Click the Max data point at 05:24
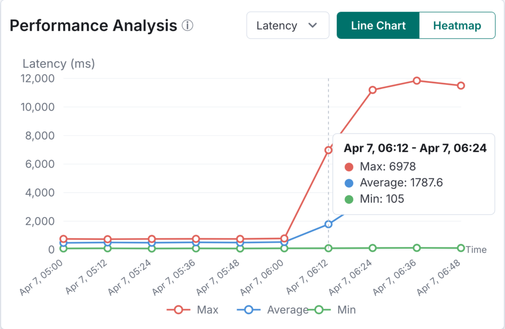The image size is (505, 329). [x=152, y=239]
